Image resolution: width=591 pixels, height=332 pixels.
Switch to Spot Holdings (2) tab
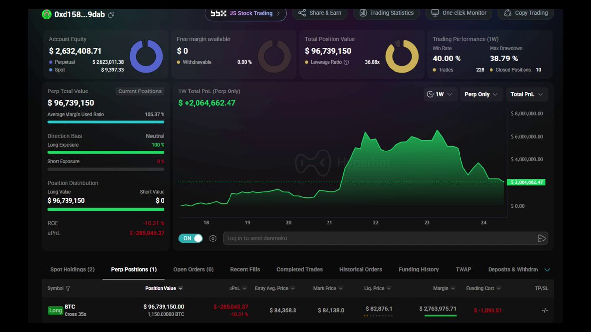[x=72, y=270]
